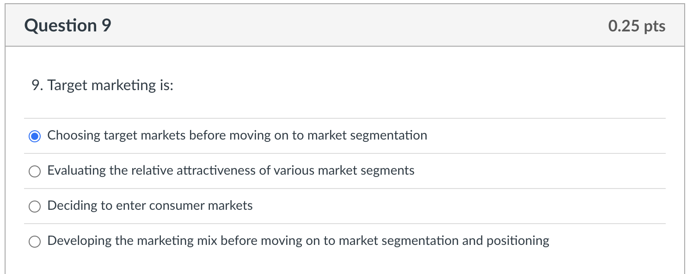Click the Question 9 header bar

(x=347, y=24)
